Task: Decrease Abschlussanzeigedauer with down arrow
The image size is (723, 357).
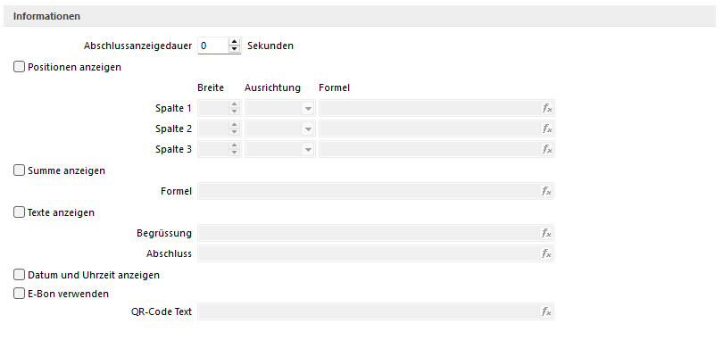Action: coord(235,49)
